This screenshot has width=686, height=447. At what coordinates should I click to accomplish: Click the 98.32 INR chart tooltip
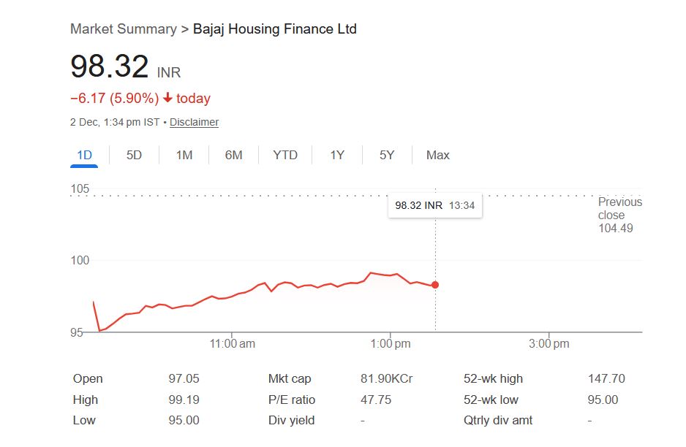click(x=434, y=205)
